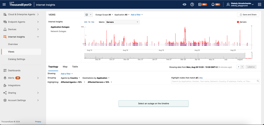Click the Integrations puzzle icon

(5, 85)
